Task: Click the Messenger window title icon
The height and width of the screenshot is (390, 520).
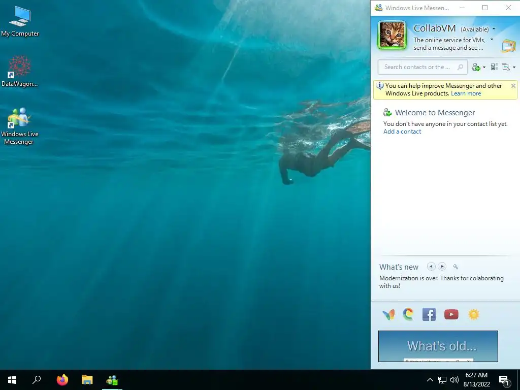Action: click(x=378, y=8)
